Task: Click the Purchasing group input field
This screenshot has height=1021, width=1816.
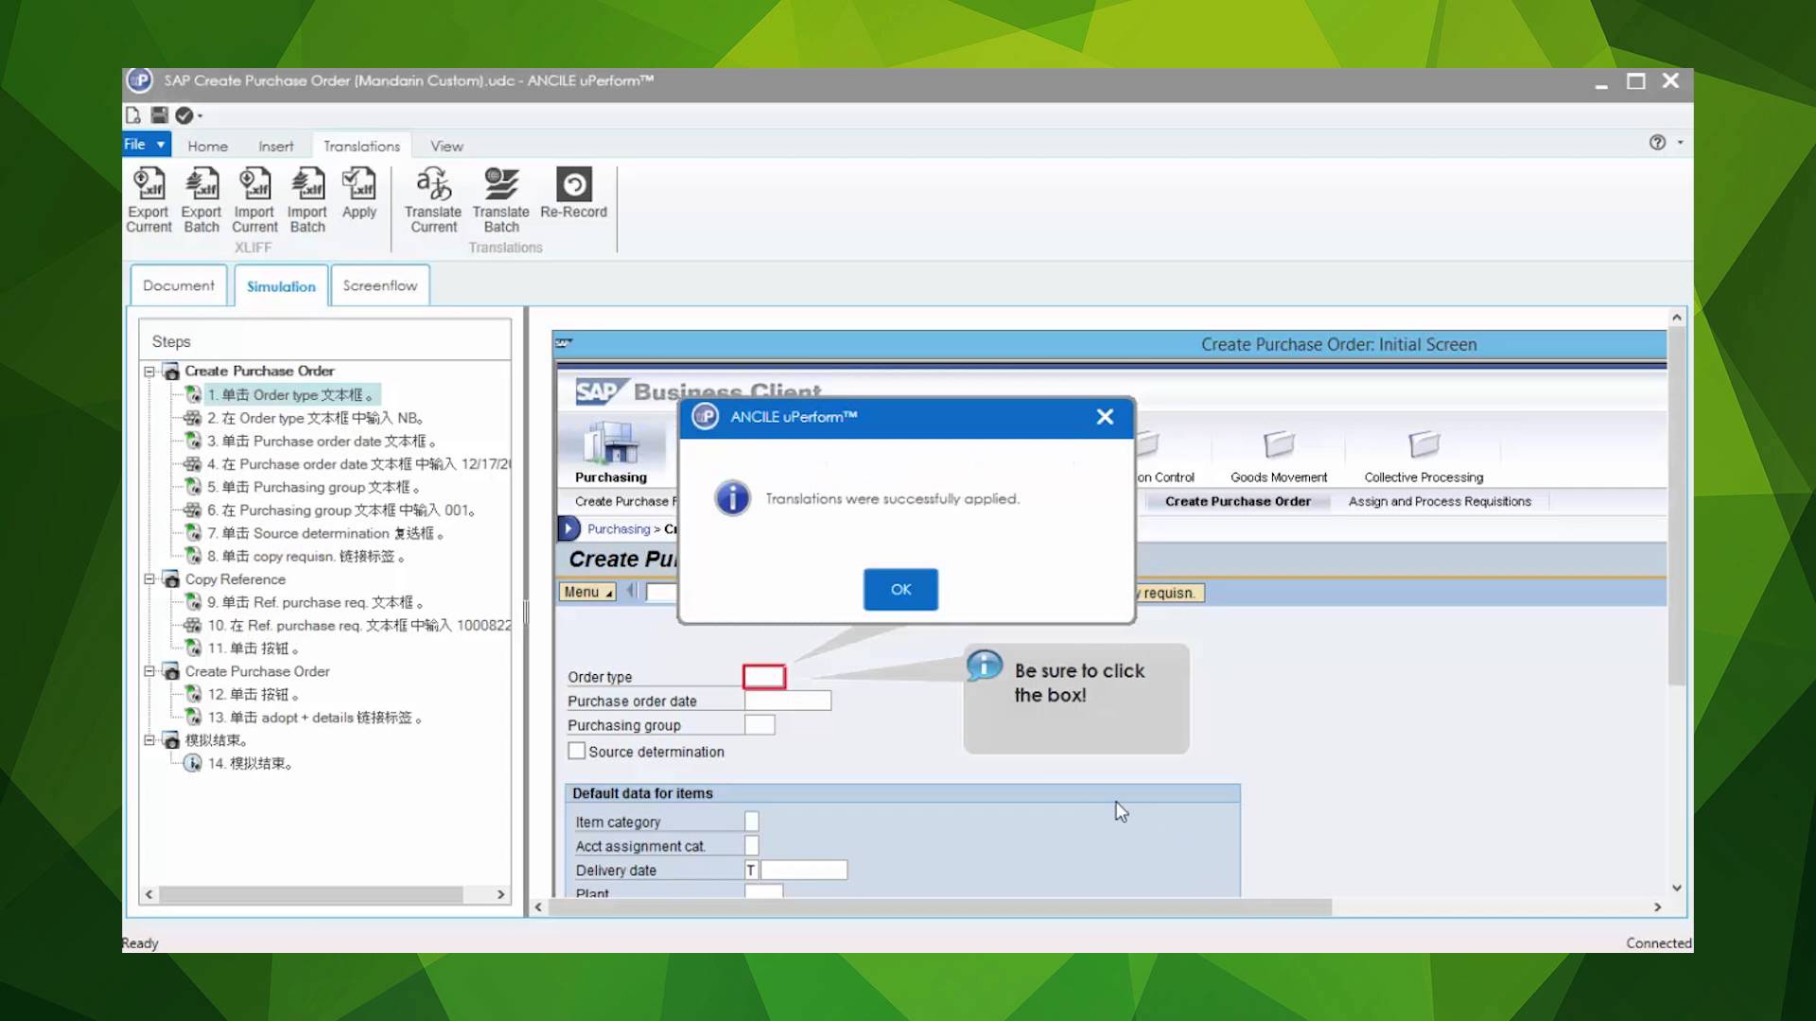Action: pos(760,725)
